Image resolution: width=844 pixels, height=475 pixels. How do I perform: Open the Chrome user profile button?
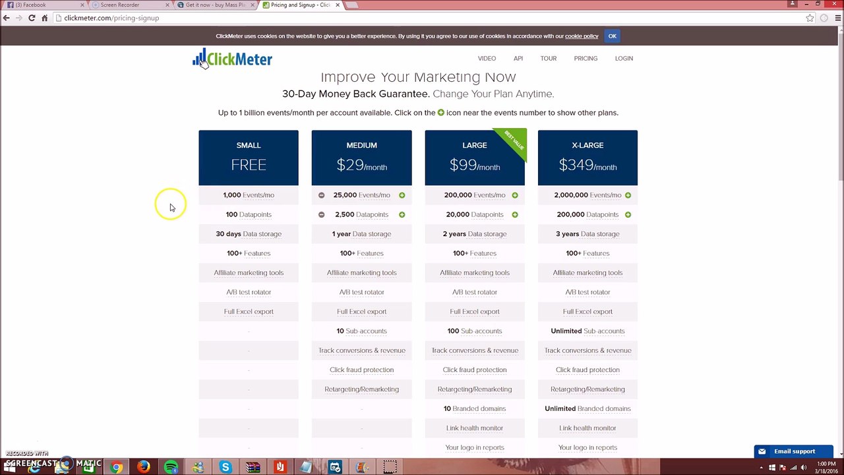[792, 4]
